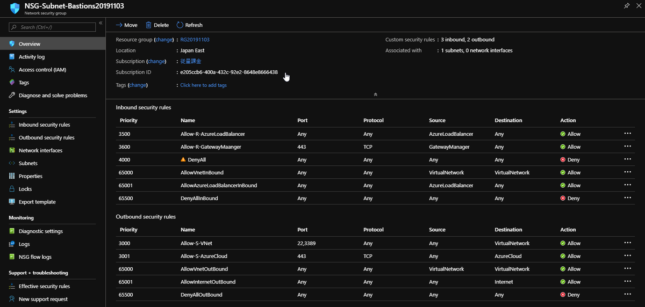Viewport: 645px width, 307px height.
Task: Pin the blade with pin icon
Action: point(627,6)
